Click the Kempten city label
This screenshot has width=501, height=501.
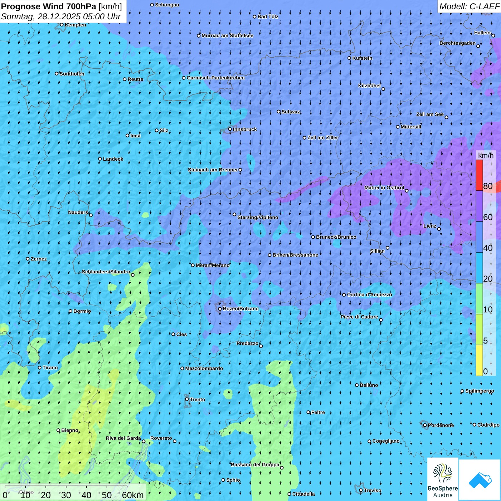coord(76,25)
